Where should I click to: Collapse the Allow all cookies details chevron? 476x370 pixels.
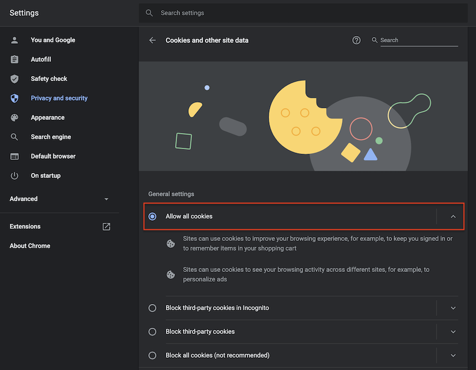pos(453,216)
